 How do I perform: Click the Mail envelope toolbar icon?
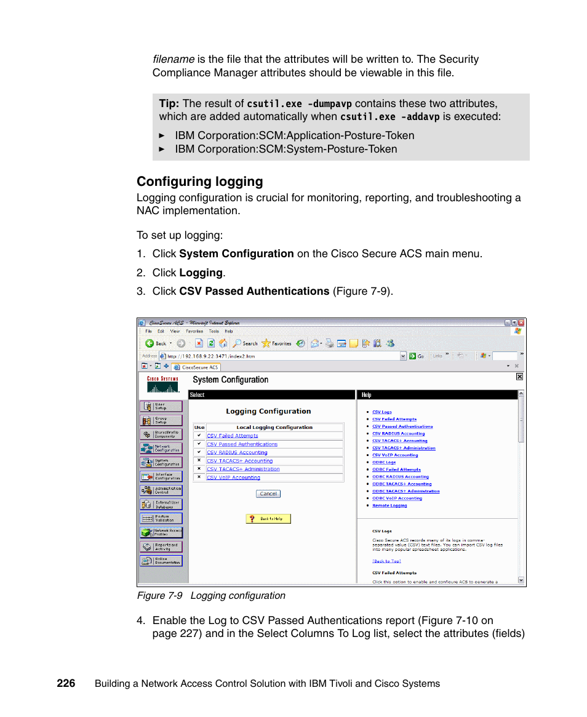point(315,343)
